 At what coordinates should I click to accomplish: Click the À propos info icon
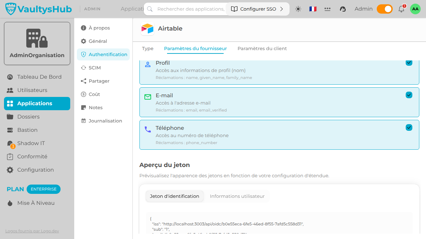[x=84, y=28]
